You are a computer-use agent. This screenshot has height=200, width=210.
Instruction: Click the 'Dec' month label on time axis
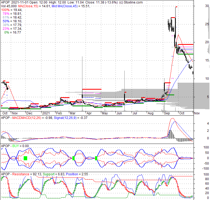pyautogui.click(x=29, y=113)
